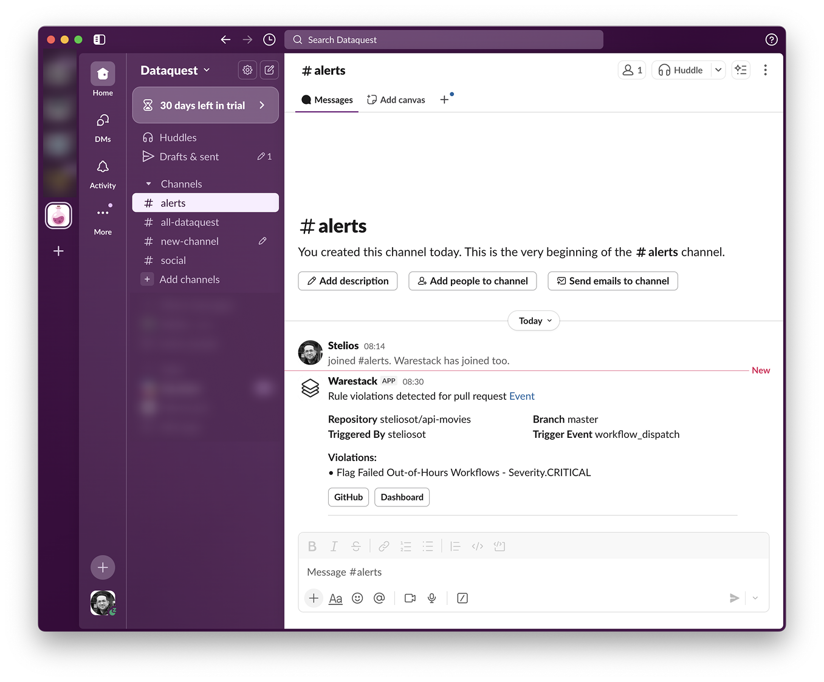Screen dimensions: 824x682
Task: Select the Add canvas tab
Action: pos(396,100)
